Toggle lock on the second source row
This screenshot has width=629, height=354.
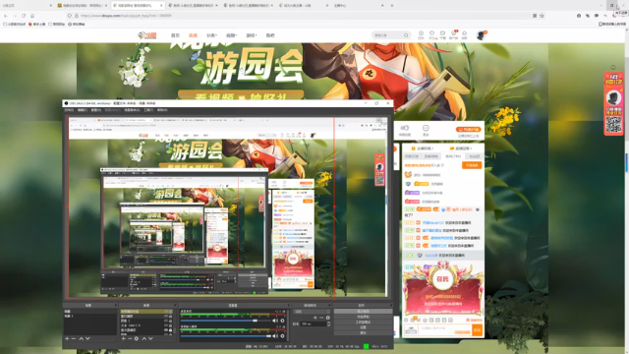pyautogui.click(x=170, y=317)
